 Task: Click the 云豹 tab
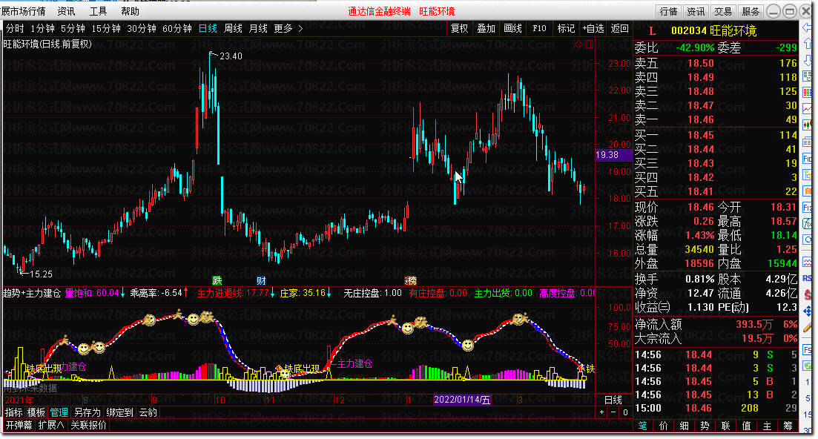(148, 412)
